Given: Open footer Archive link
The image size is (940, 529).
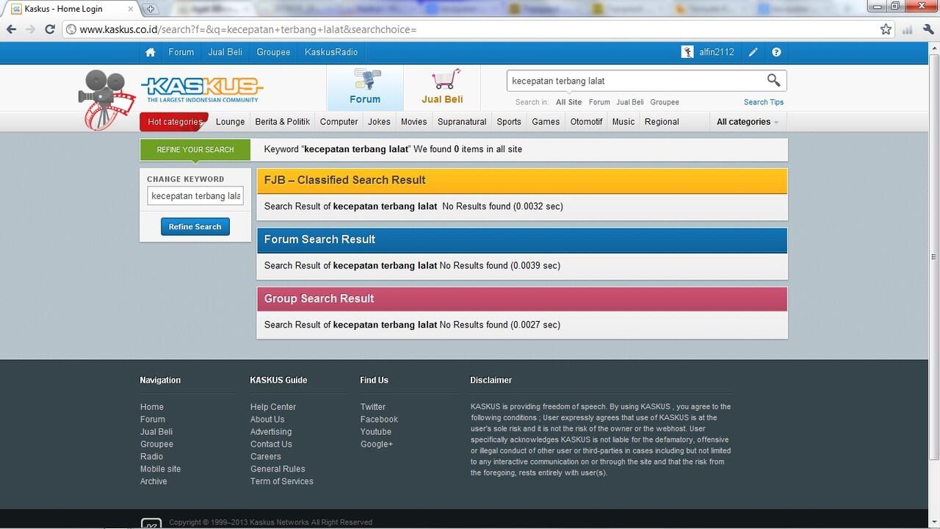Looking at the screenshot, I should tap(153, 482).
